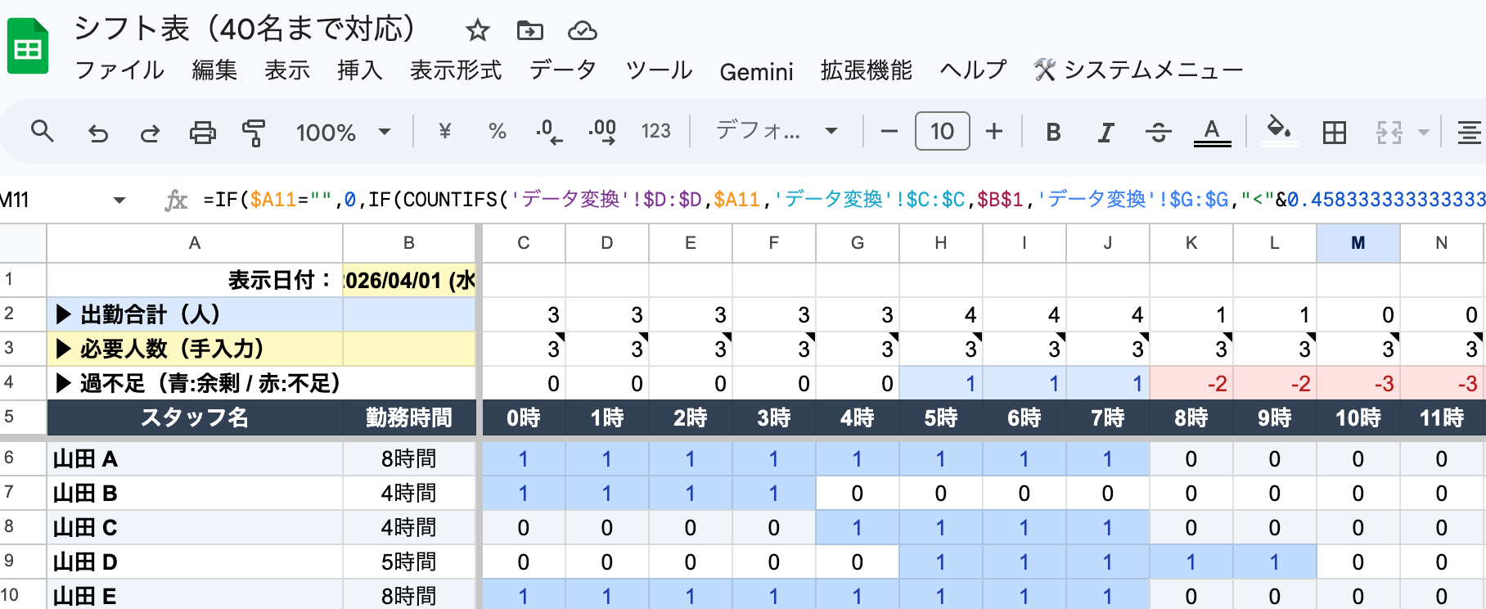1486x609 pixels.
Task: Select the 山田 D name cell
Action: [195, 562]
